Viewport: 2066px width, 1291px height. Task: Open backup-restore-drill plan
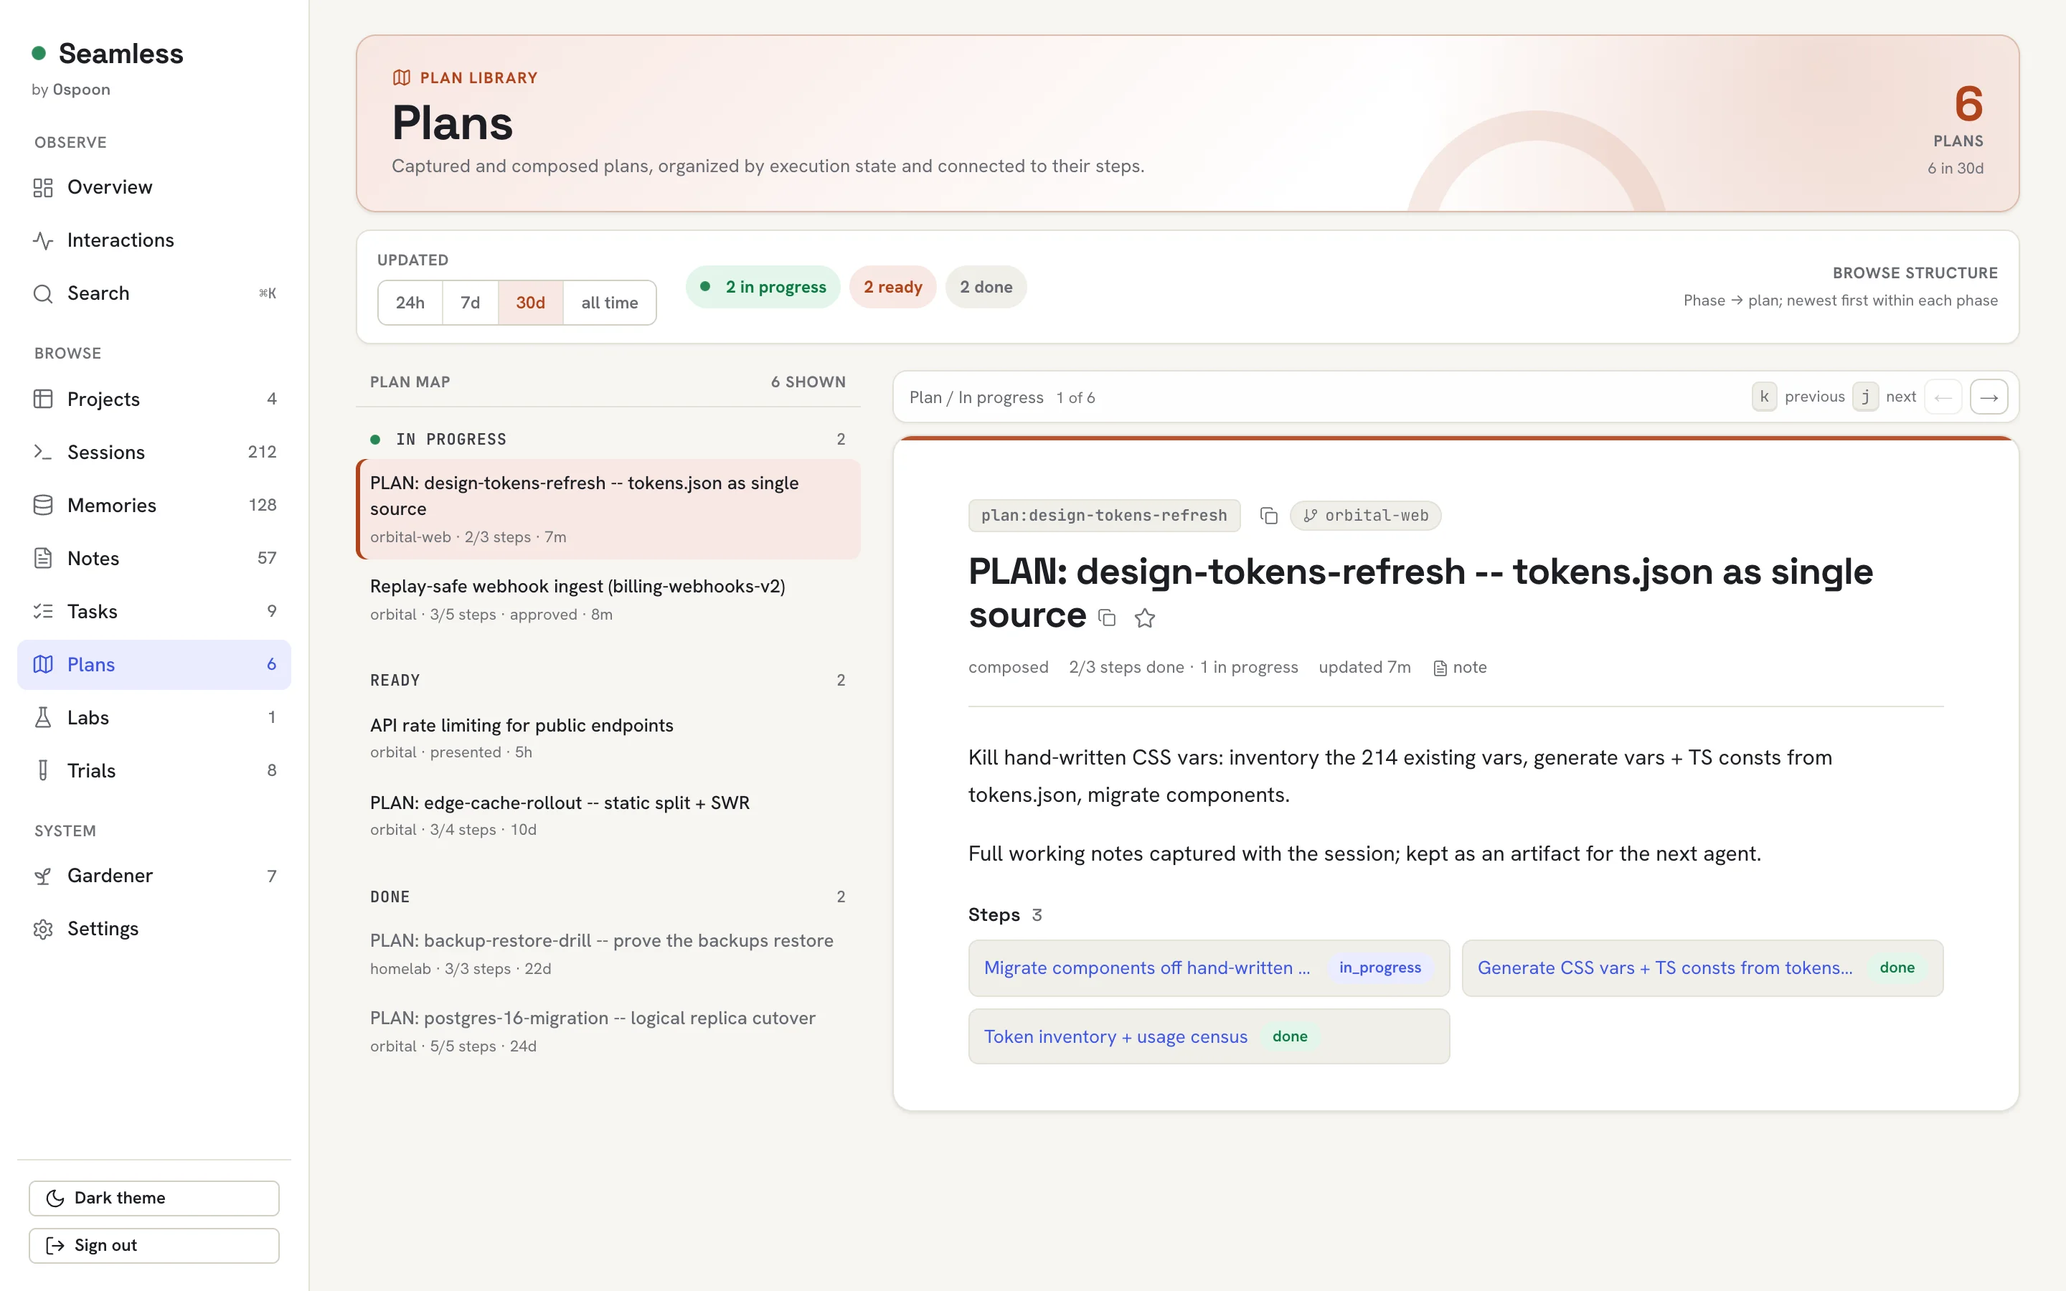608,954
